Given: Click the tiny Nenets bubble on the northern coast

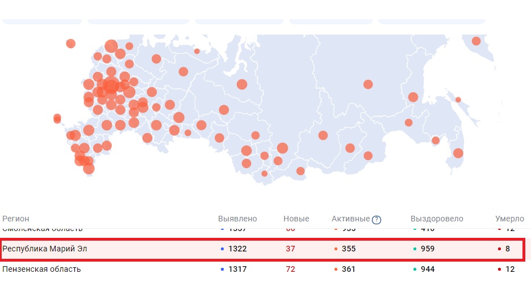Looking at the screenshot, I should [196, 51].
